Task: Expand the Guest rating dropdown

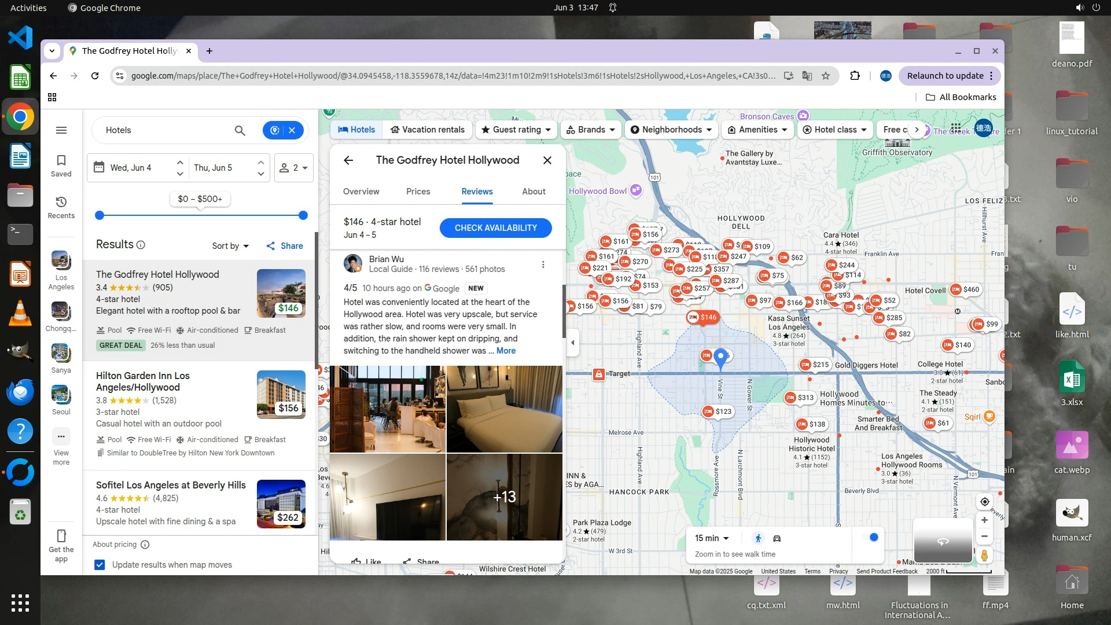Action: click(516, 130)
